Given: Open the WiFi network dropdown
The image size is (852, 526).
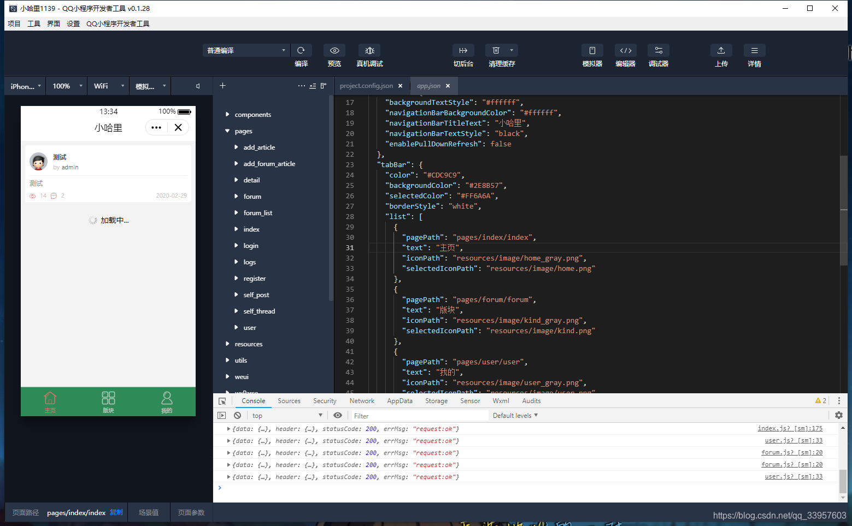Looking at the screenshot, I should pyautogui.click(x=108, y=86).
